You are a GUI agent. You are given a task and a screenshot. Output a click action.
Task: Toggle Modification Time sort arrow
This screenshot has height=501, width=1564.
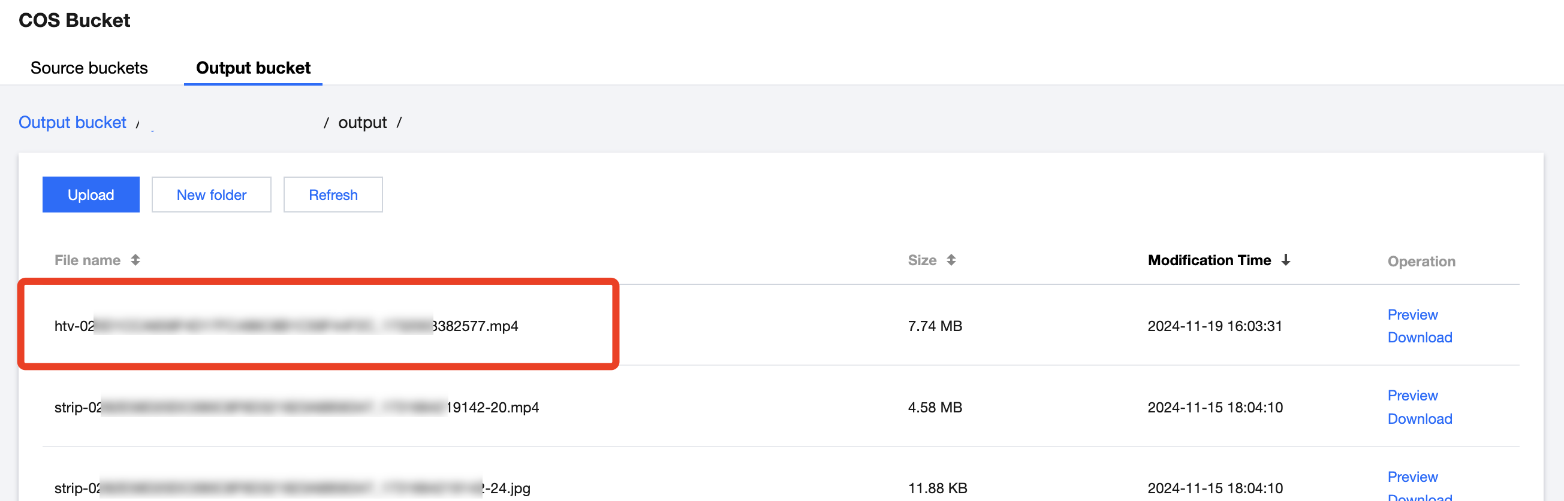click(1285, 260)
